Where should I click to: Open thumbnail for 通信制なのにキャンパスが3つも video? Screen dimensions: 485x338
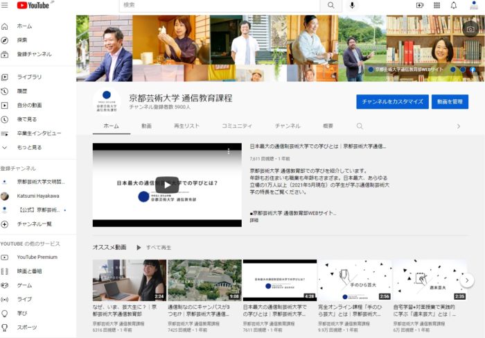(x=204, y=280)
